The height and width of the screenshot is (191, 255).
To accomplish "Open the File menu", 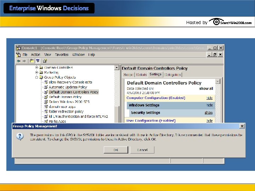I will tap(25, 54).
